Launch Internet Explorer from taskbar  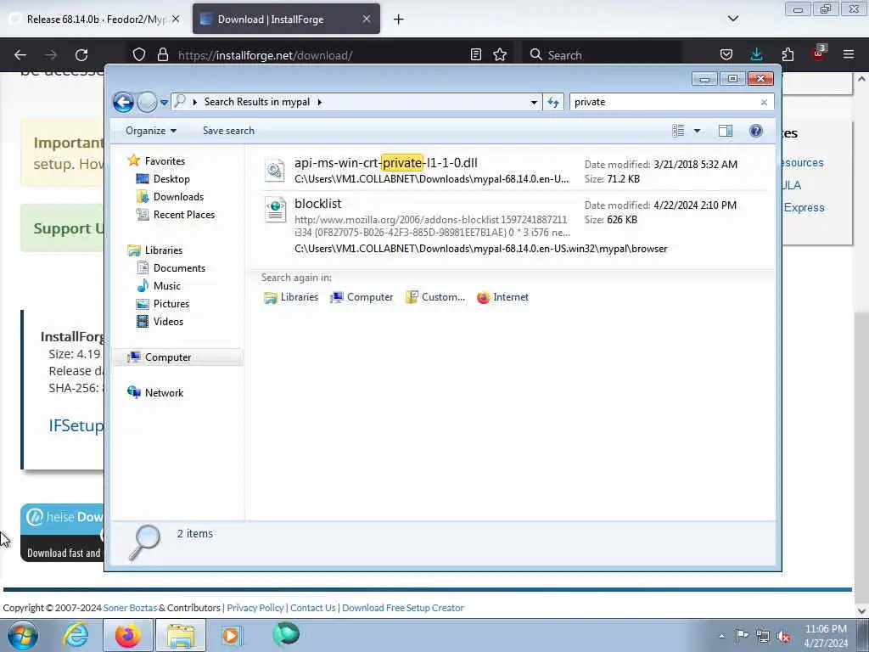pyautogui.click(x=76, y=635)
